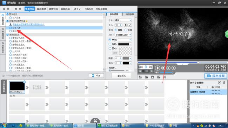Toggle bold with the B button
Image resolution: width=228 pixels, height=128 pixels.
click(126, 25)
